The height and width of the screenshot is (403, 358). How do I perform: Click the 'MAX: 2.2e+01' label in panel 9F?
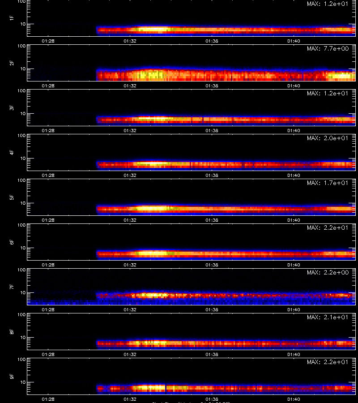(328, 362)
